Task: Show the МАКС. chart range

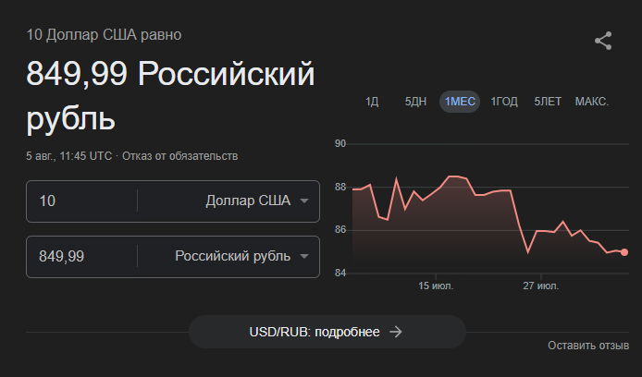Action: 592,102
